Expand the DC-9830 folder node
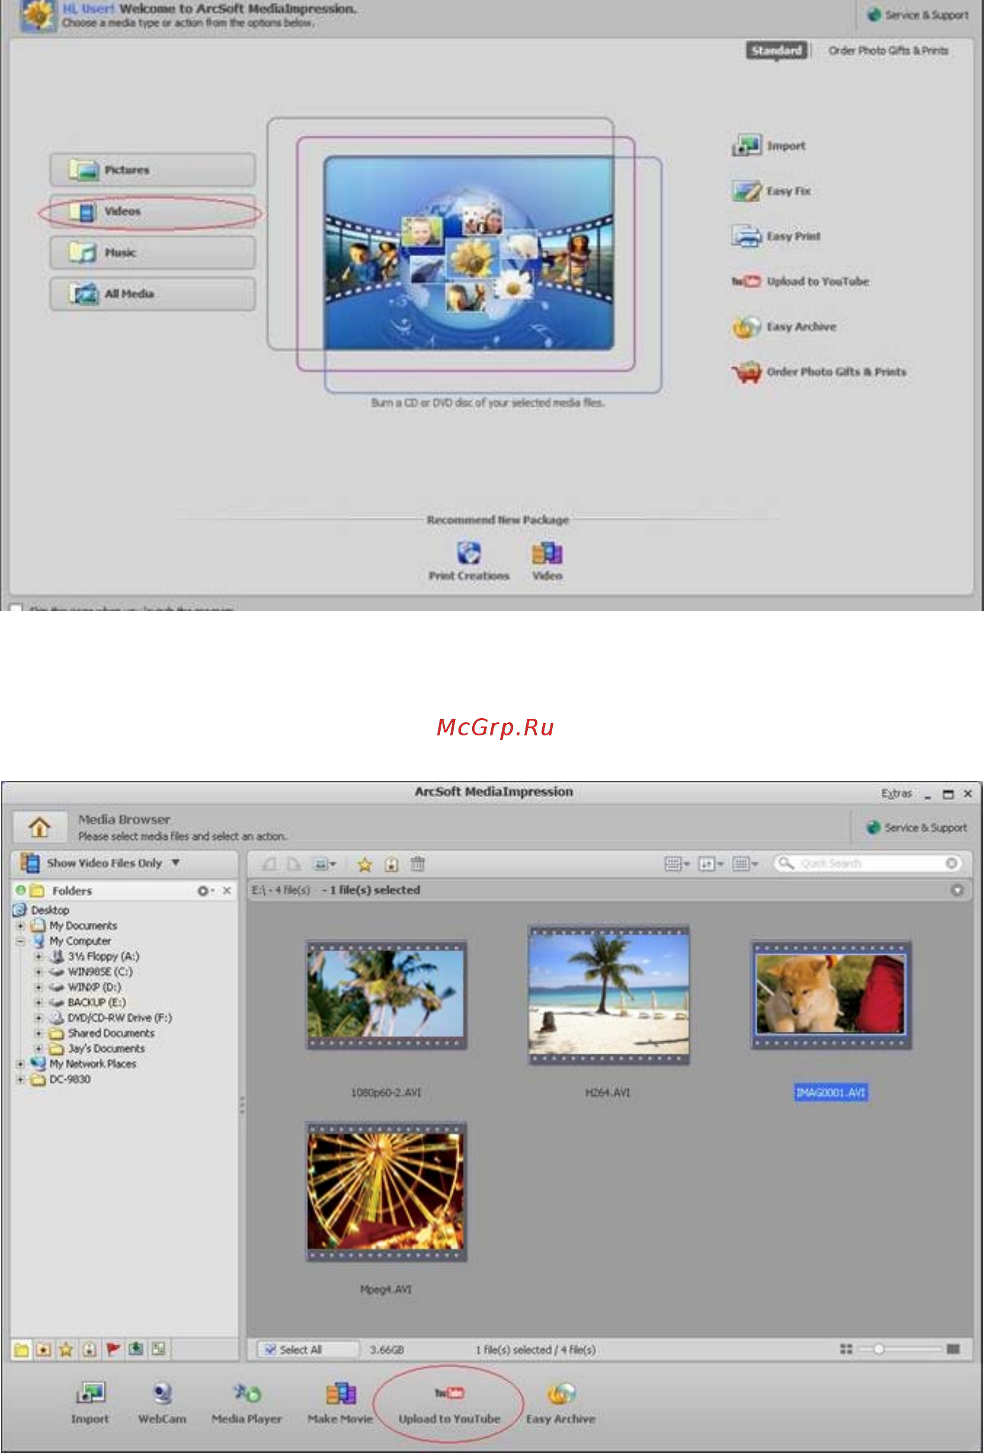984x1453 pixels. coord(21,1079)
